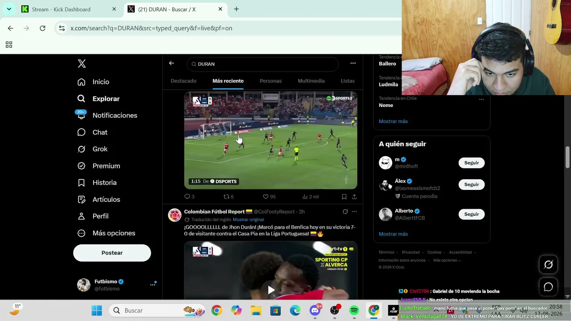The image size is (571, 321).
Task: Click the back arrow beside the search box
Action: (x=171, y=63)
